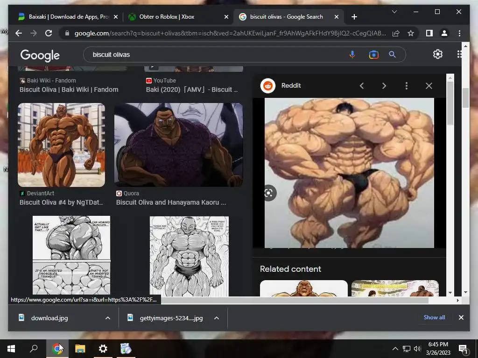Open Quora Biscuit Oliva and Hanayama link

(x=171, y=202)
